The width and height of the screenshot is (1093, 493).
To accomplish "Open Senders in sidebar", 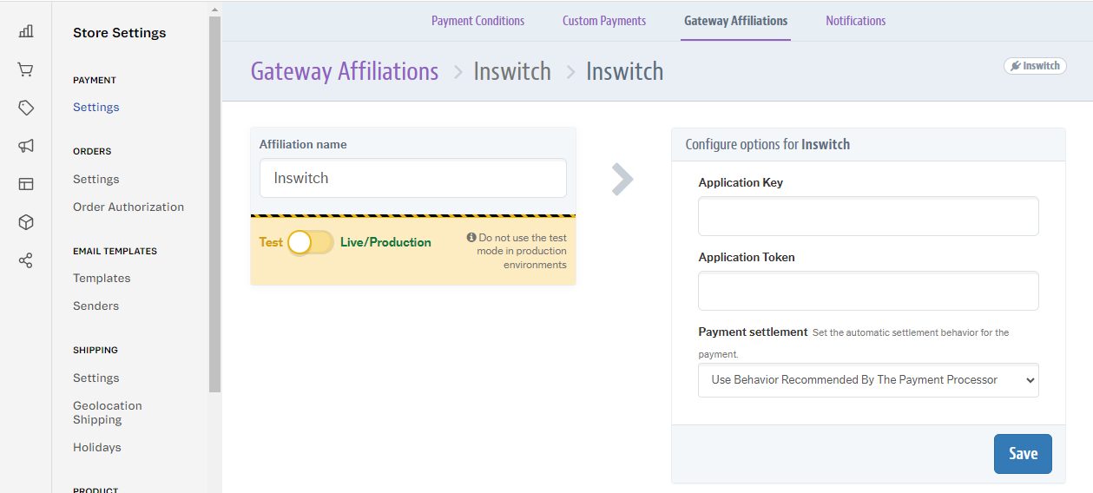I will coord(96,306).
